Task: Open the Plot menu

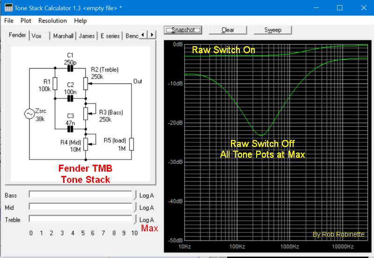Action: click(26, 21)
